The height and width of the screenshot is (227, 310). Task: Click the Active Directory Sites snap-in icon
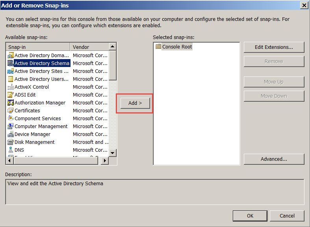click(x=11, y=71)
